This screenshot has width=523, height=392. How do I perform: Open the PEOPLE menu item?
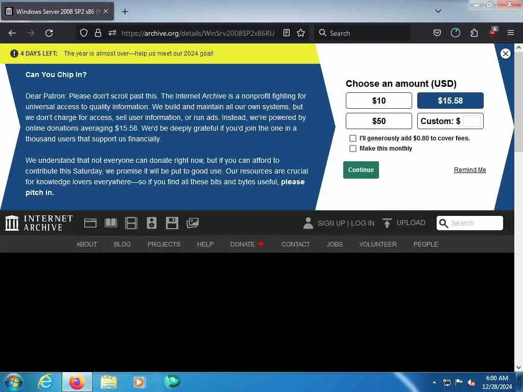pyautogui.click(x=425, y=244)
